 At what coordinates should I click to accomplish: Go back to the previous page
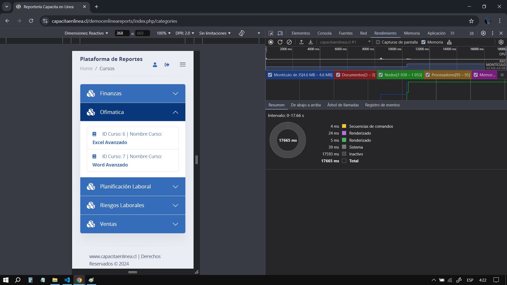pos(7,21)
